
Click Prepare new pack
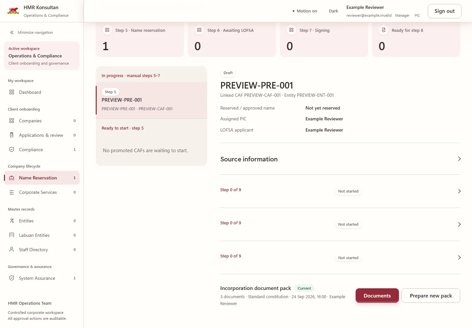click(x=431, y=296)
